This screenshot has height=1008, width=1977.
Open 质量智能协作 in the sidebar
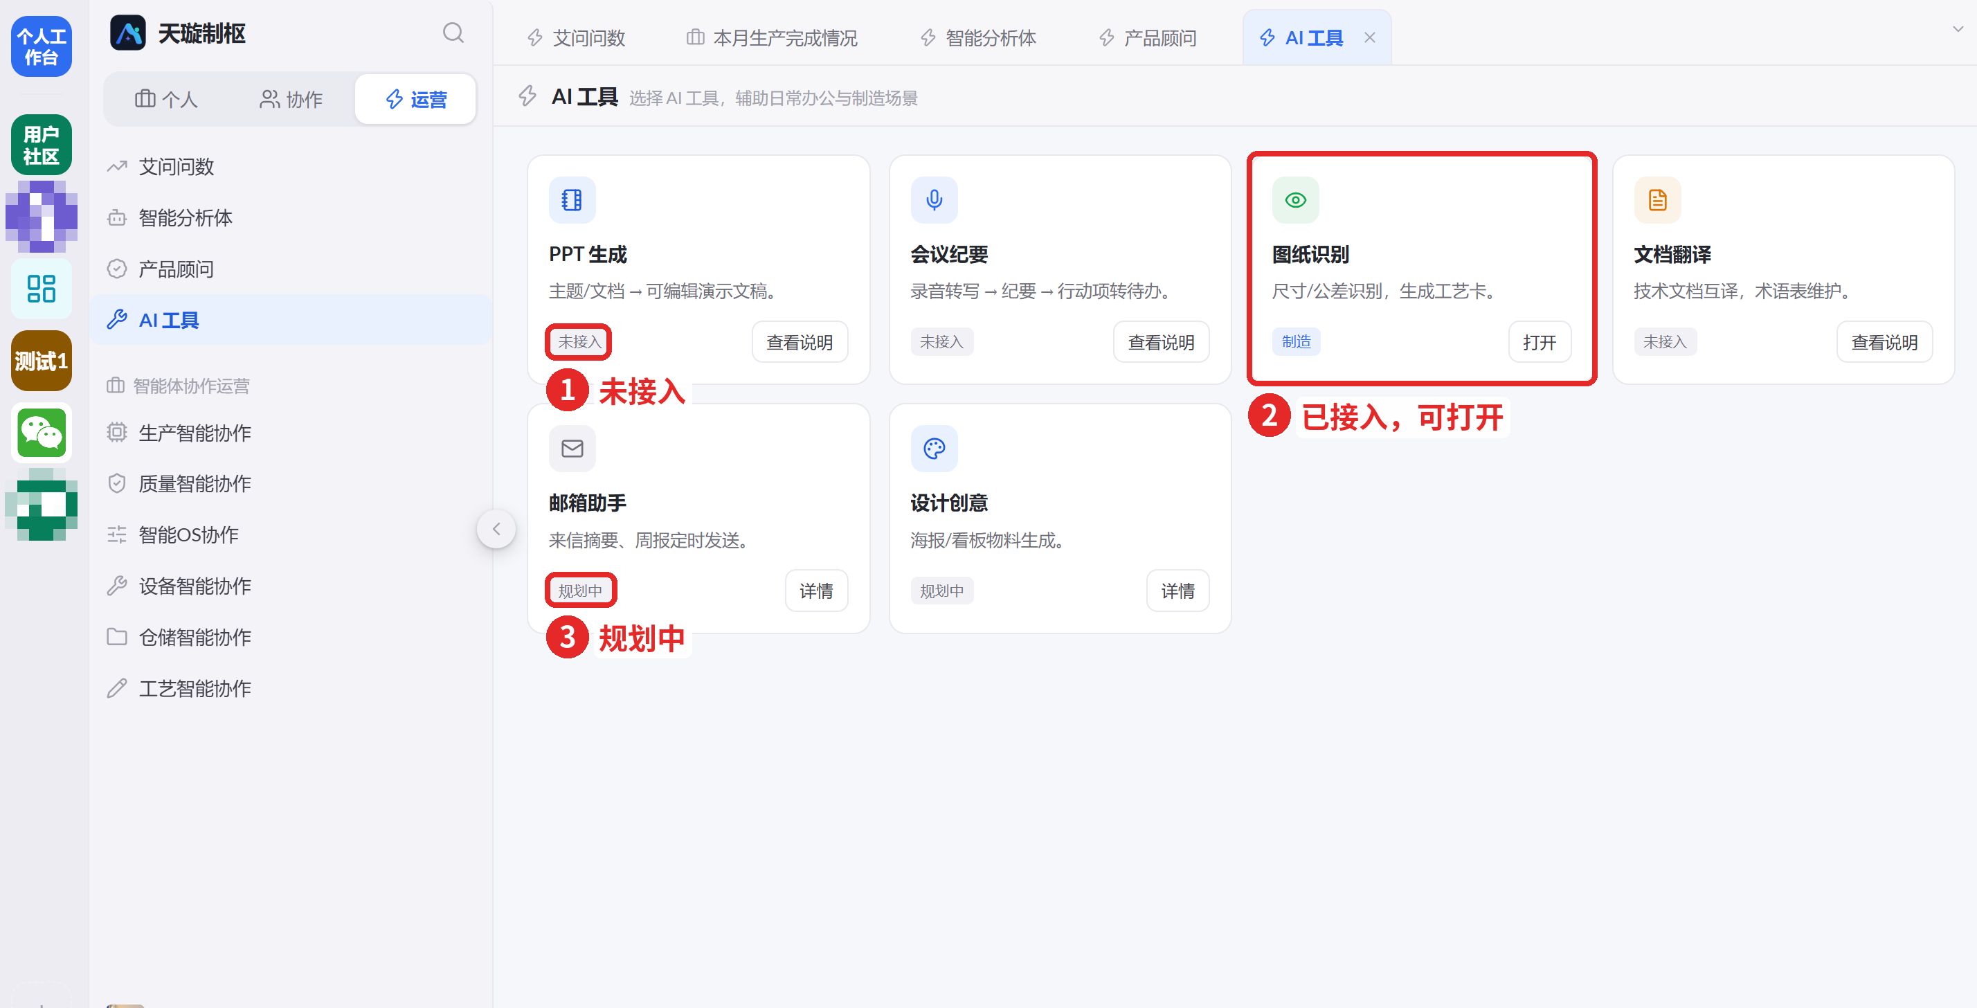[291, 484]
